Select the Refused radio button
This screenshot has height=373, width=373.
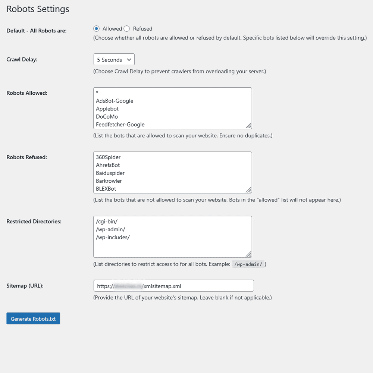point(127,29)
